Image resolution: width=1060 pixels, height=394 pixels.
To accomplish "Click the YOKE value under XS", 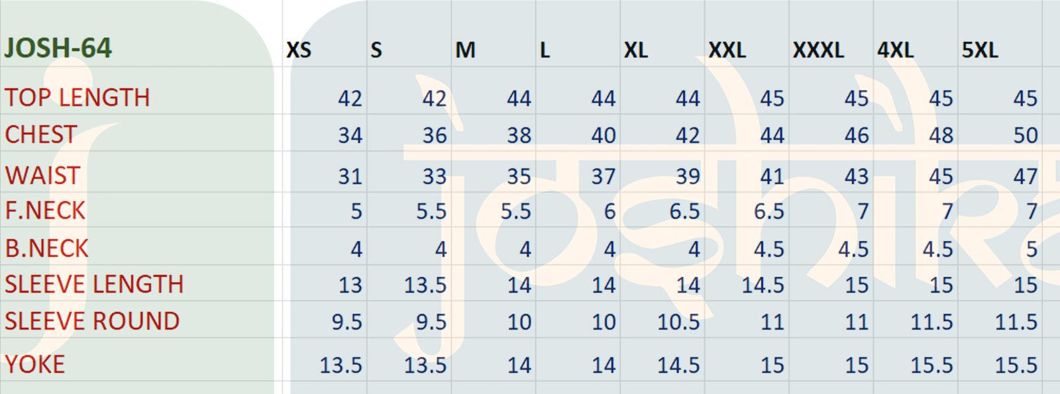I will click(x=341, y=365).
